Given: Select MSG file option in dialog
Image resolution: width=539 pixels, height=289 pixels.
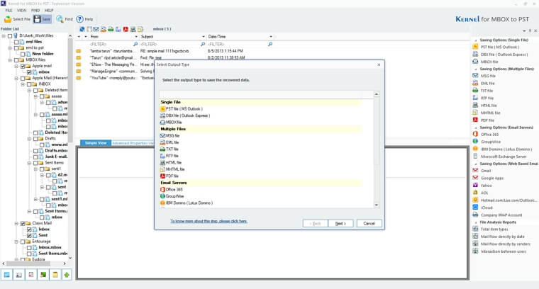Looking at the screenshot, I should tap(170, 136).
